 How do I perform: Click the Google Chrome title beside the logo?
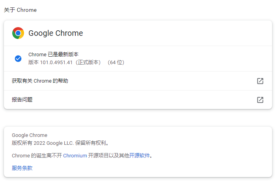click(x=56, y=33)
